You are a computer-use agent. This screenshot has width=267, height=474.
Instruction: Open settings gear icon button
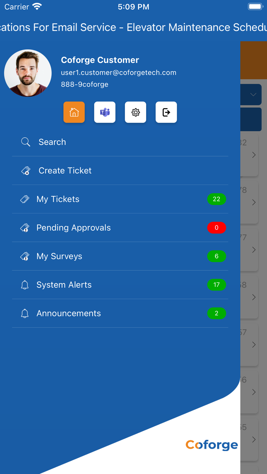pyautogui.click(x=135, y=112)
